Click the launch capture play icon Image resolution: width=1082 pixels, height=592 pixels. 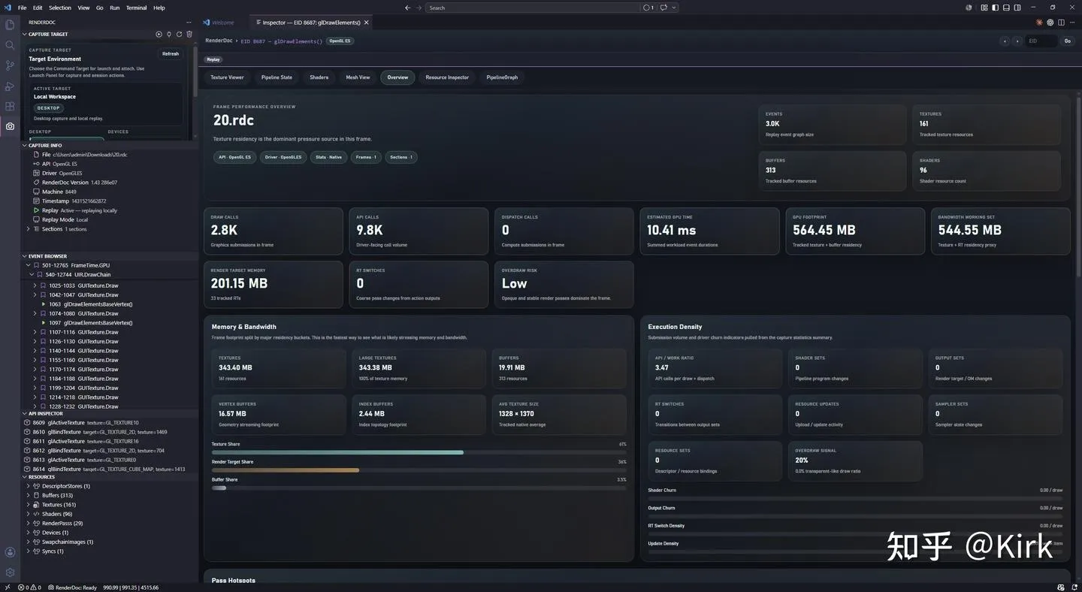(x=159, y=34)
